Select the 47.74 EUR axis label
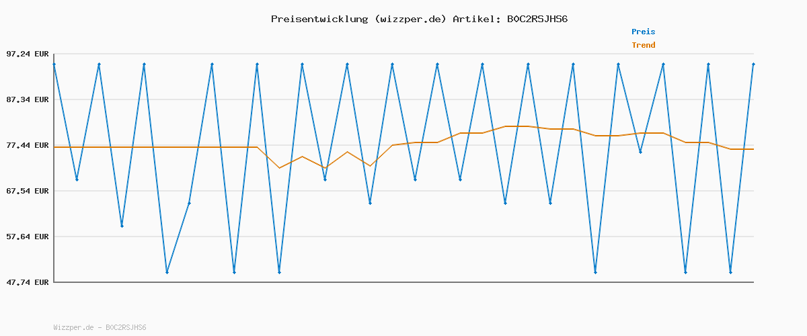This screenshot has height=336, width=807. (28, 282)
